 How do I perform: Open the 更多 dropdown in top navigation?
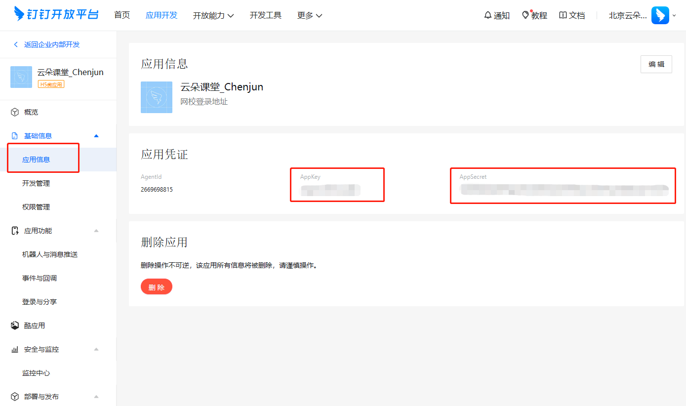[310, 15]
